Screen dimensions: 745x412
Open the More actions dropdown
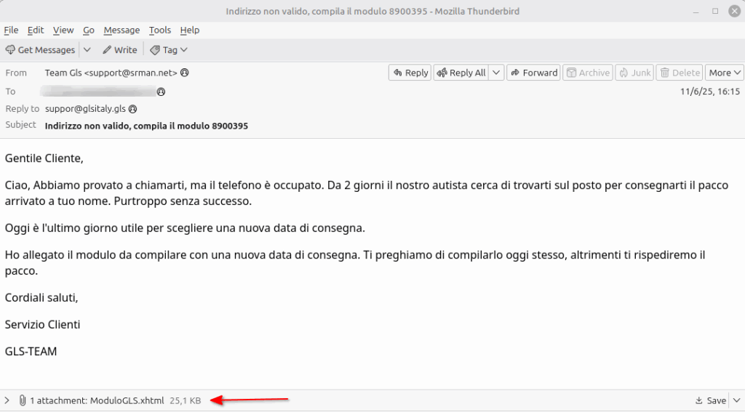tap(725, 73)
